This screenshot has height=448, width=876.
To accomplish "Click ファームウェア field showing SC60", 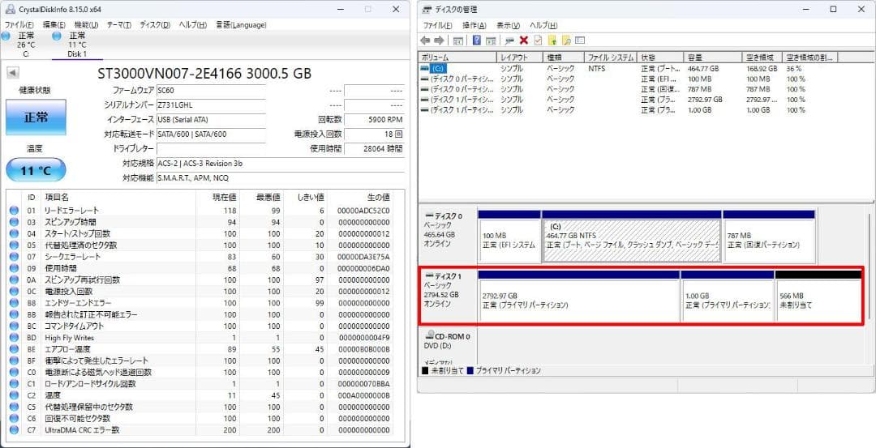I will [x=211, y=91].
